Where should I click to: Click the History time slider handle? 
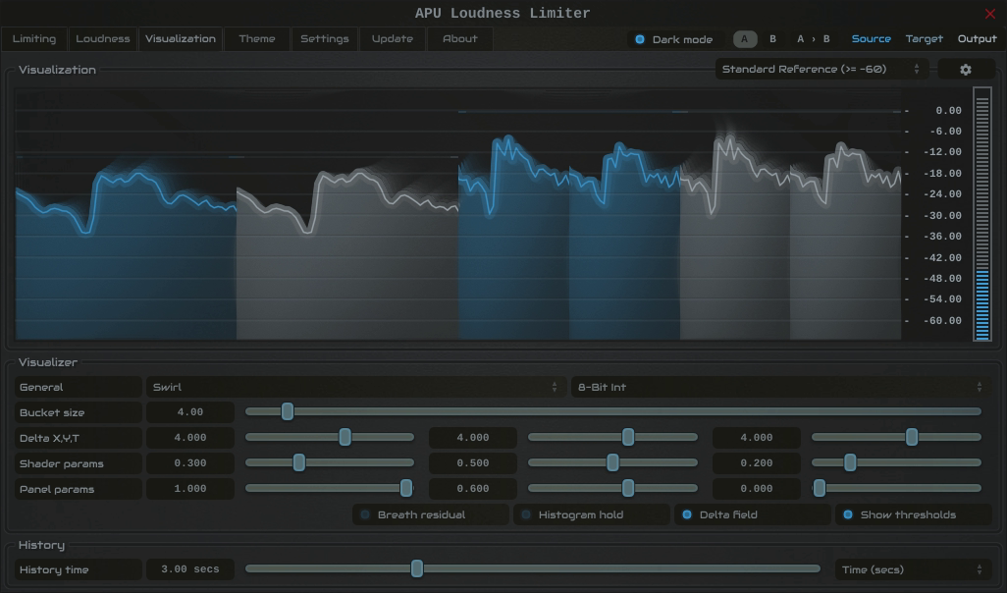click(x=417, y=568)
